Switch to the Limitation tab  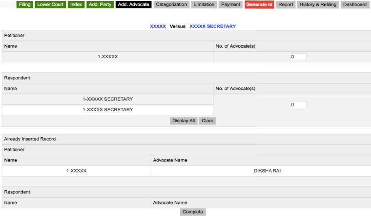pos(204,5)
